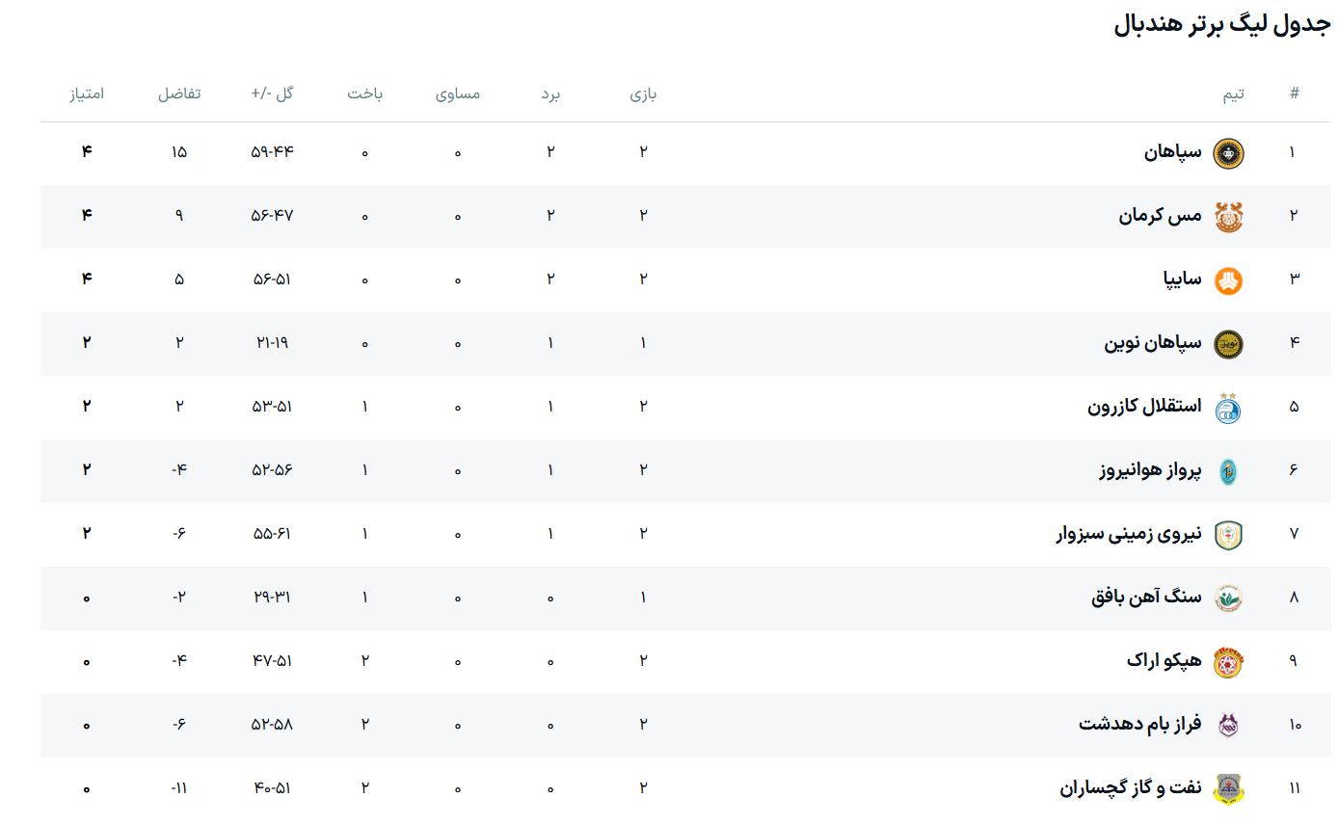Click the نیروی زمینی سبزوار team logo

point(1227,535)
